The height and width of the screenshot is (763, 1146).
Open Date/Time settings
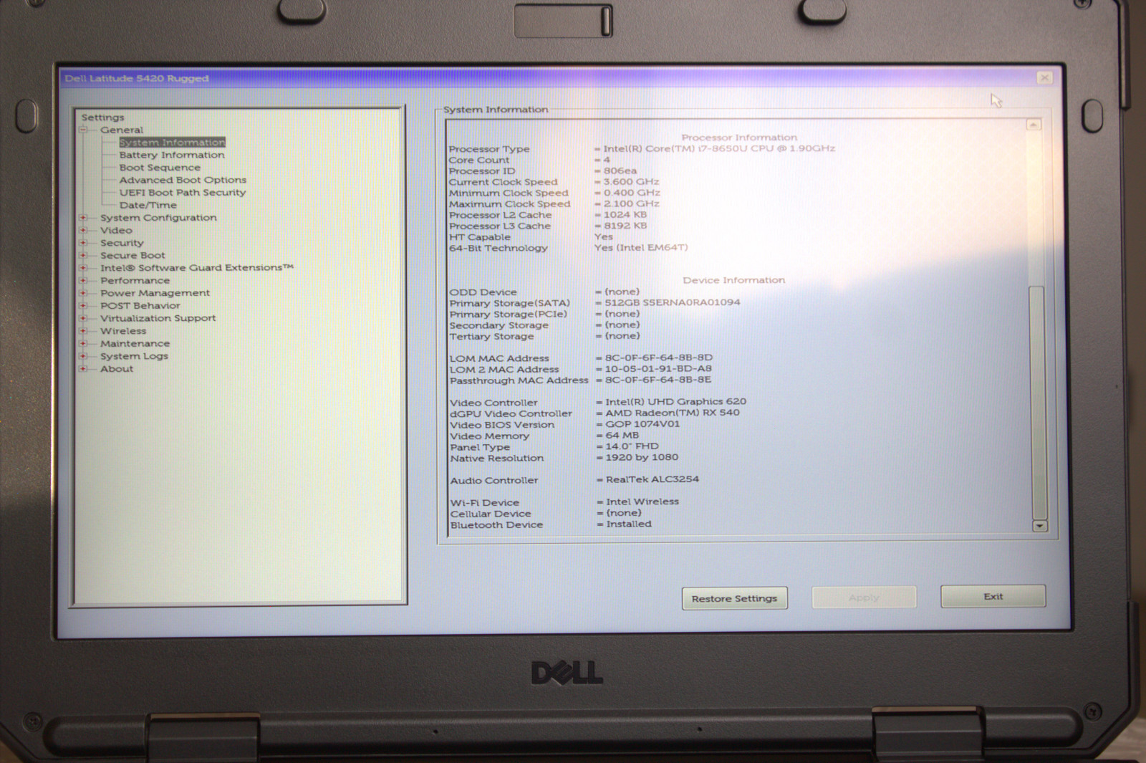(148, 205)
